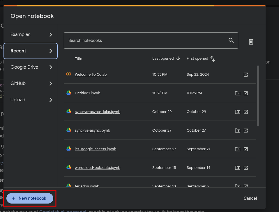Open ler-google-sheets.ipynb in a new tab
The width and height of the screenshot is (279, 212).
[246, 149]
